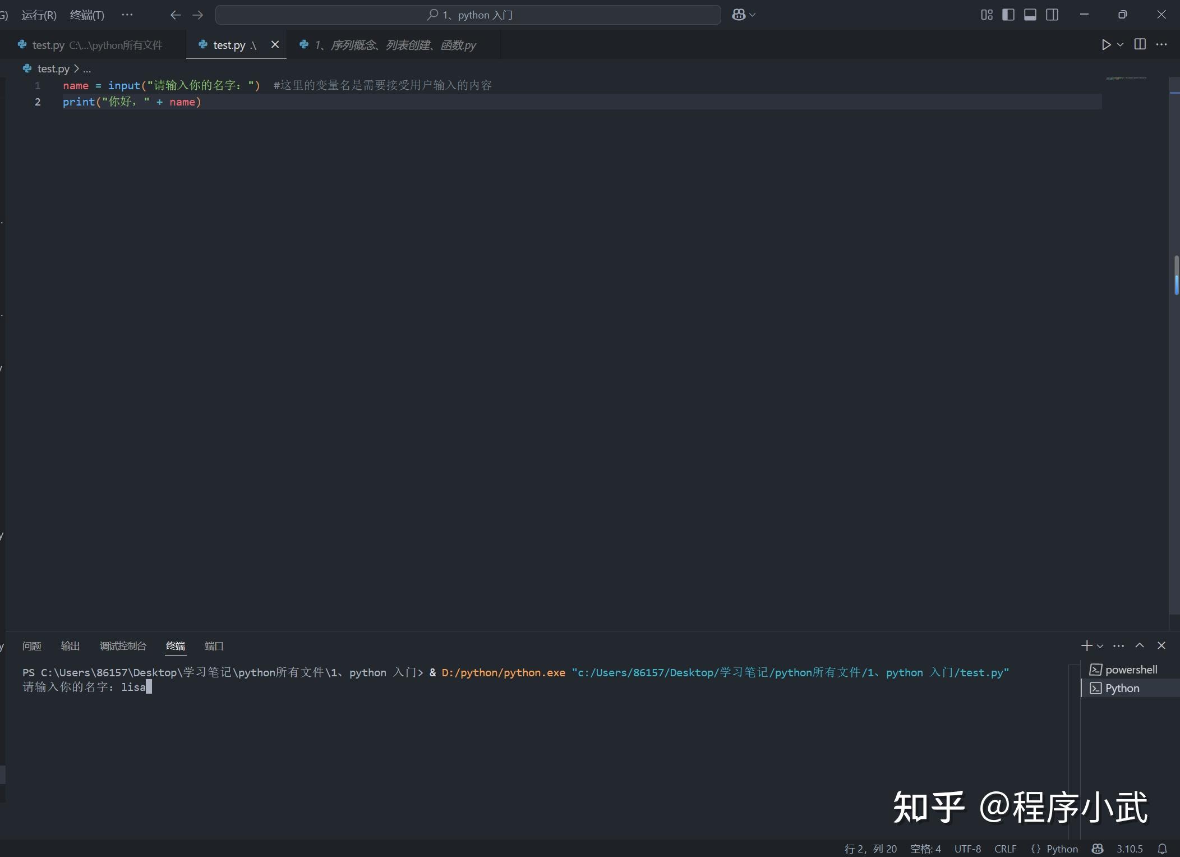Screen dimensions: 1180x857
Task: Split the editor to the right
Action: (1140, 44)
